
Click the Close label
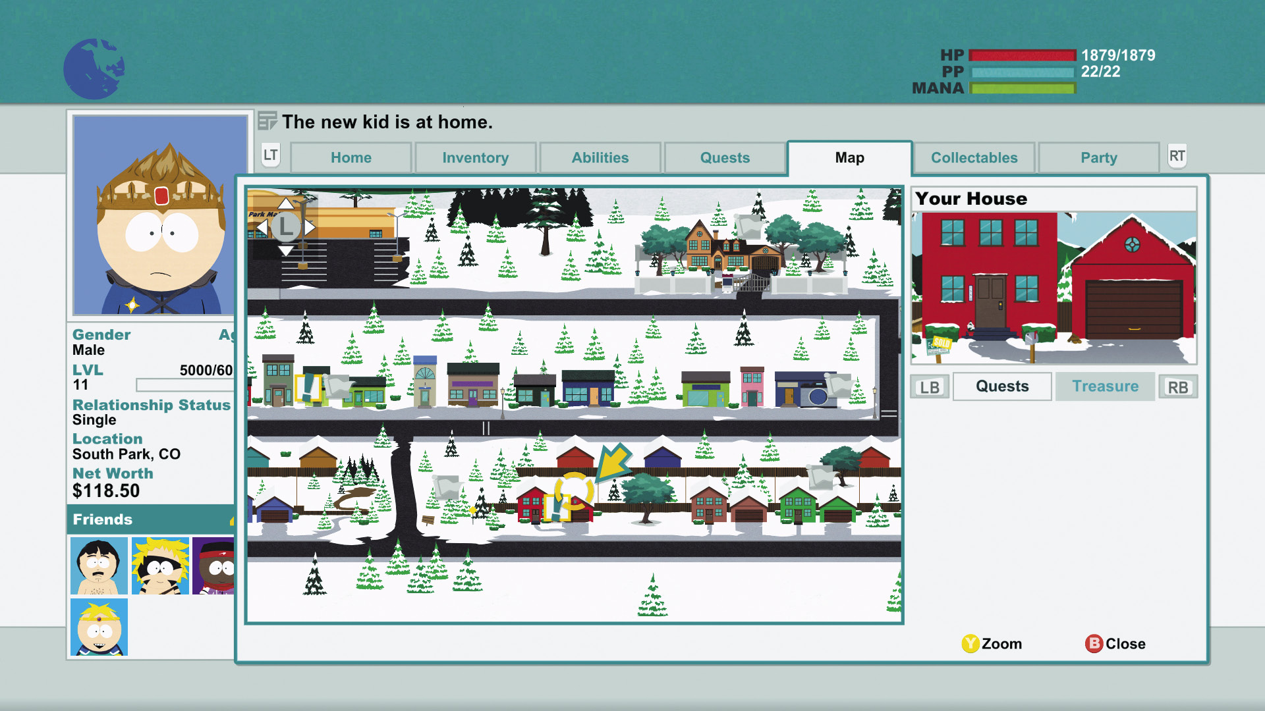1125,644
